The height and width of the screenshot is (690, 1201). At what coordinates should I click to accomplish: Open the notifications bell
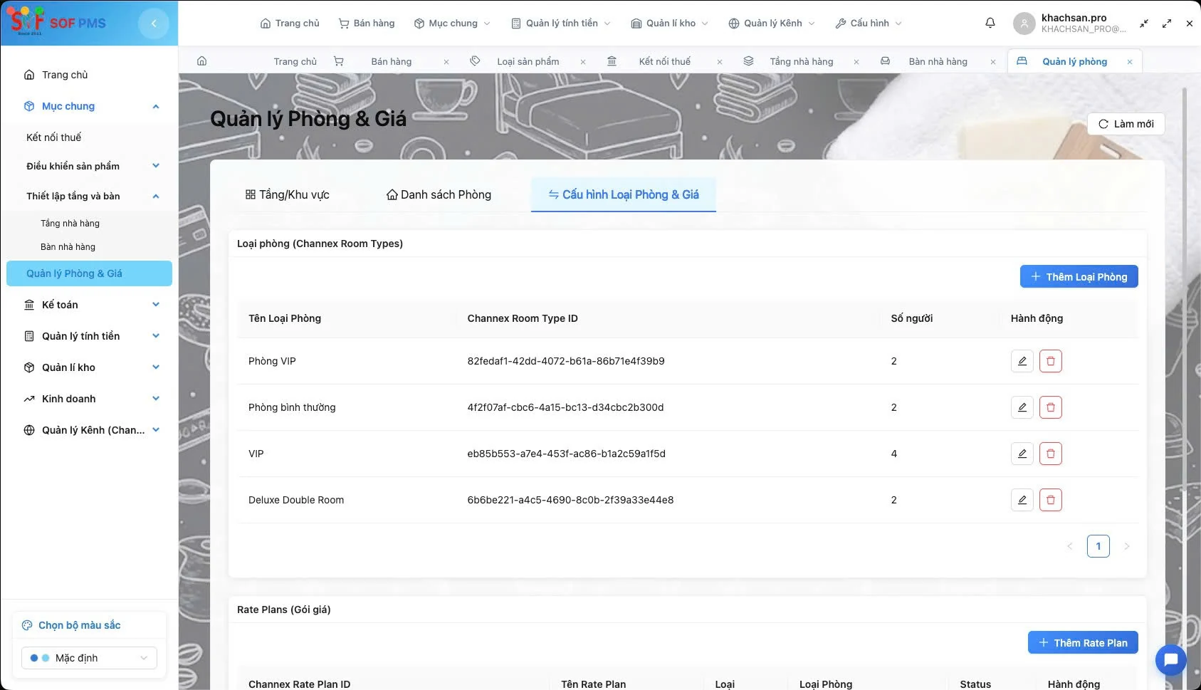[x=990, y=23]
